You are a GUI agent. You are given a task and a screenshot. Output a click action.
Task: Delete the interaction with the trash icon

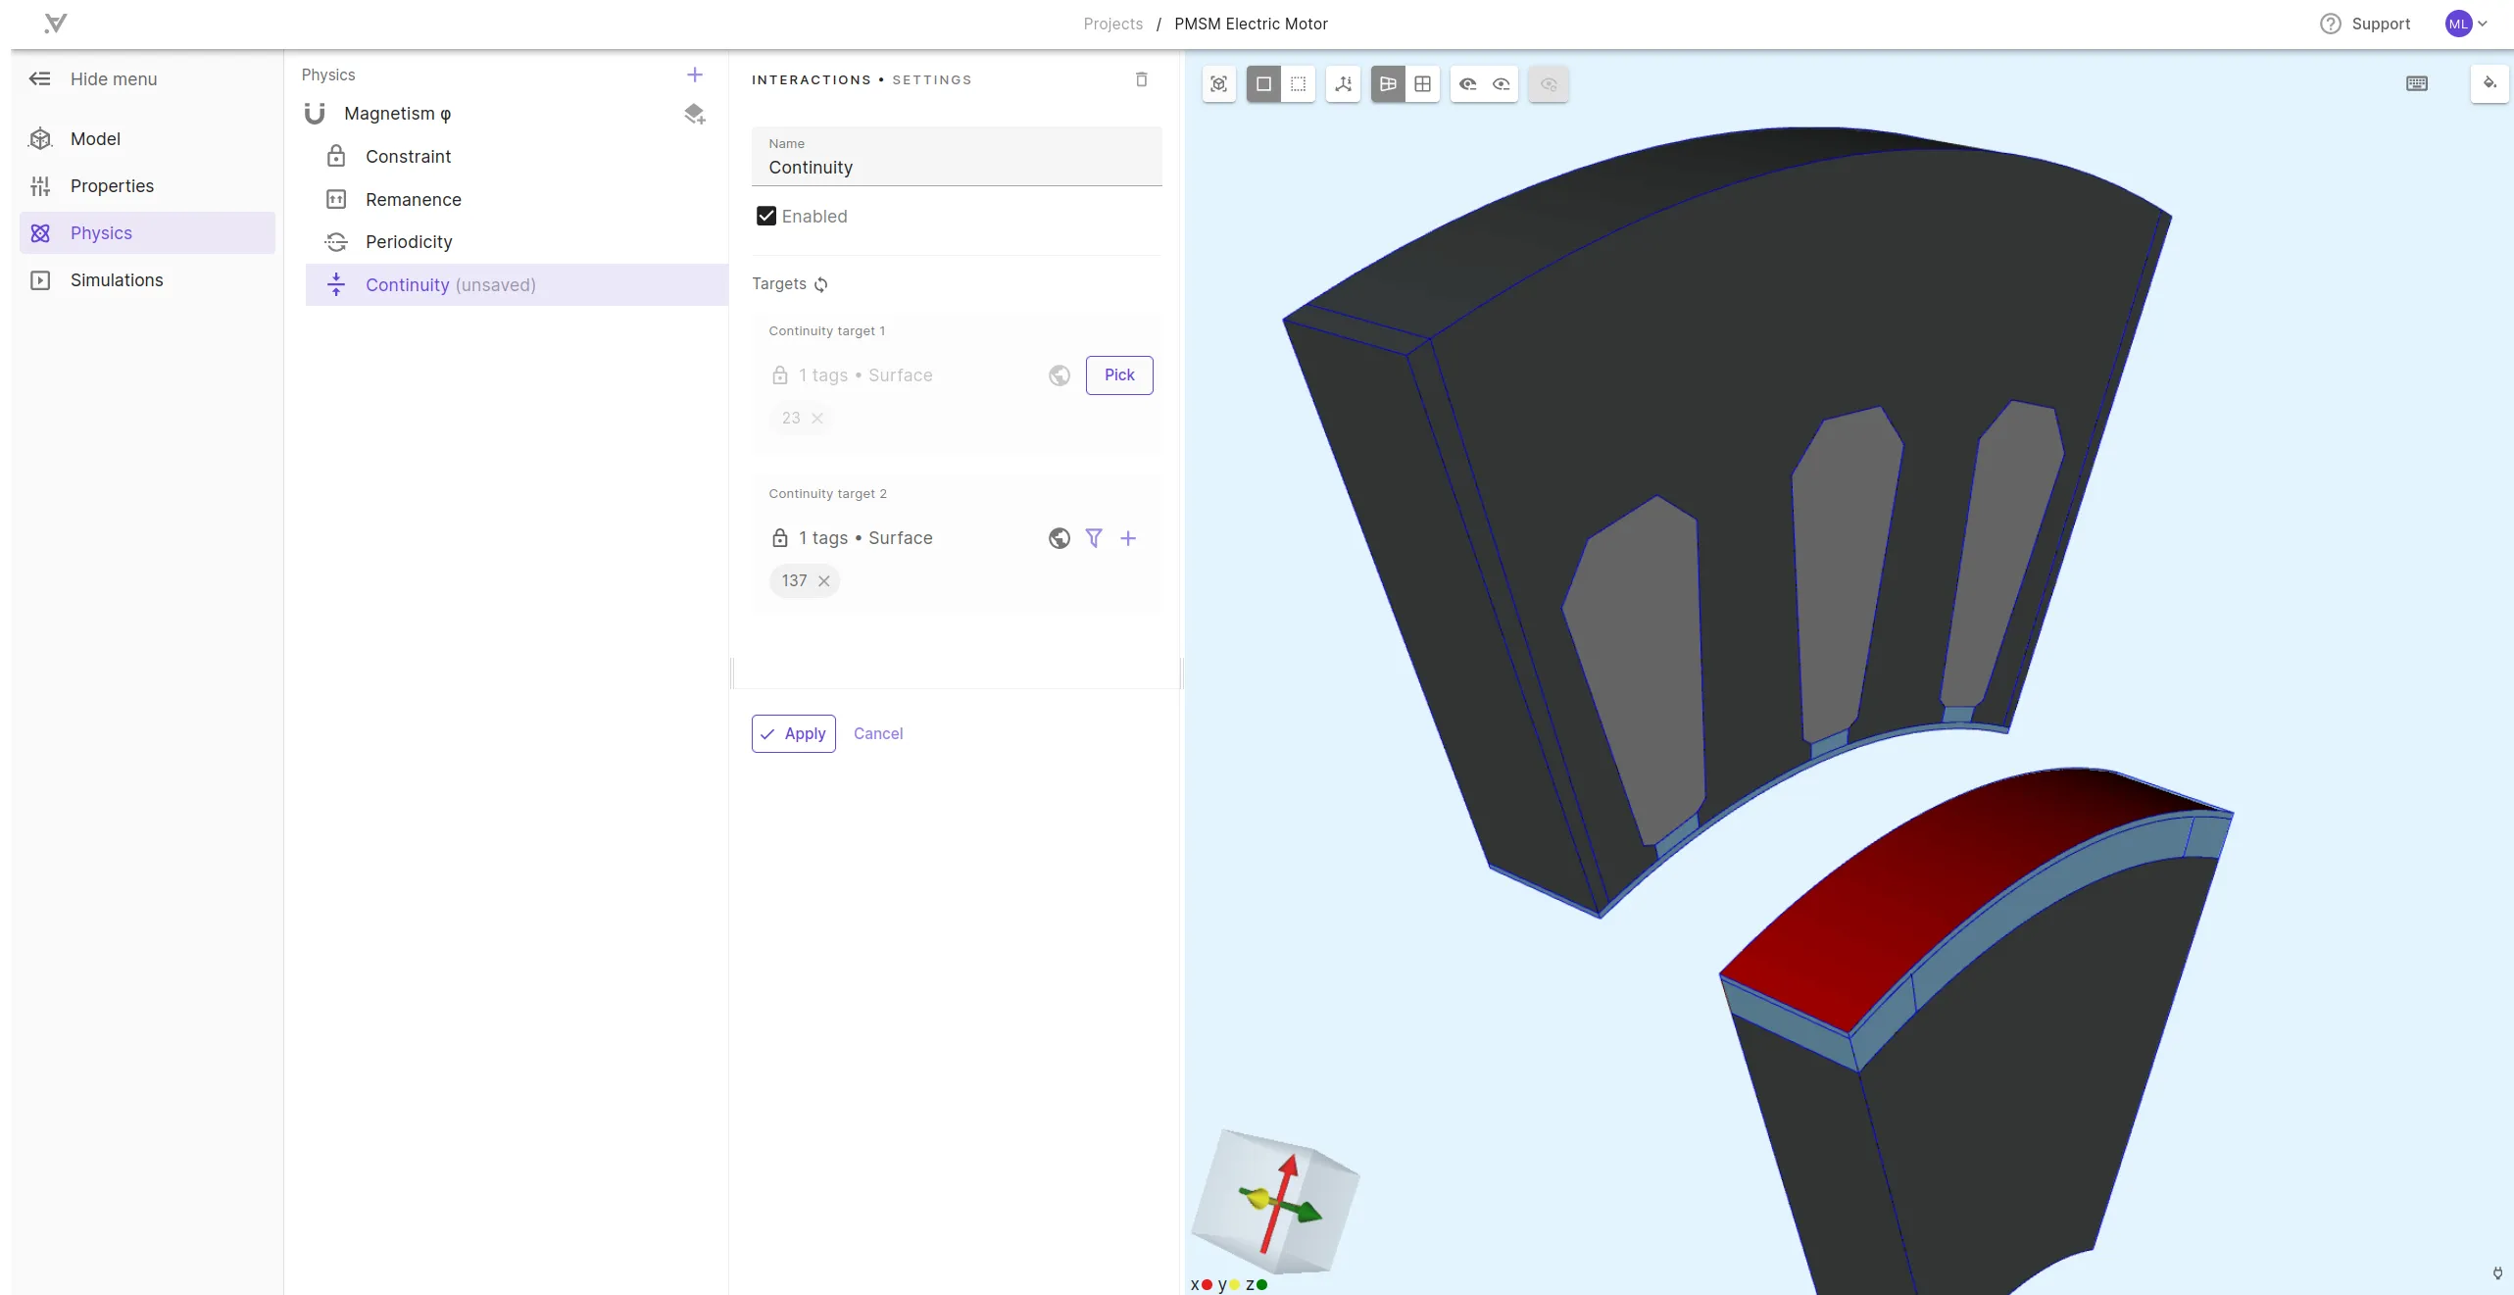tap(1142, 79)
